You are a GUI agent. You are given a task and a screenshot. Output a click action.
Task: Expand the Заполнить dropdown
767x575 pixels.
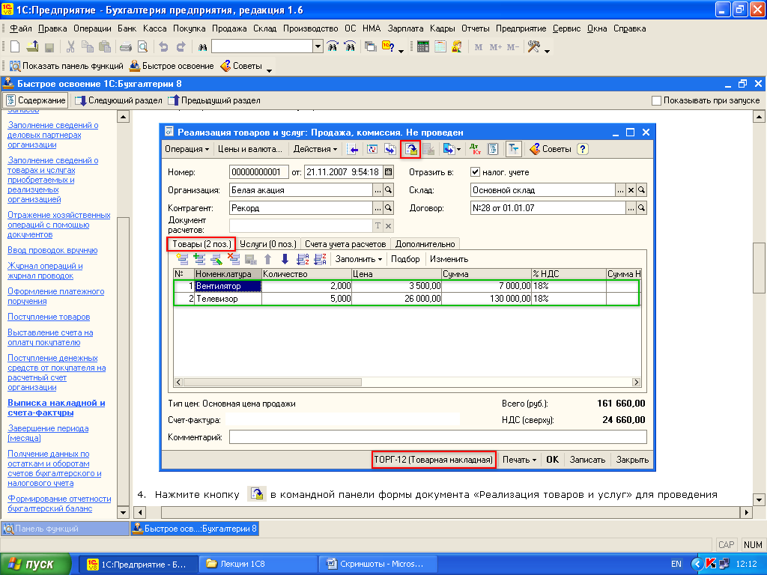pyautogui.click(x=359, y=259)
